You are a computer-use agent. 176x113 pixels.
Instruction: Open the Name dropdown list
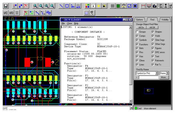point(167,73)
